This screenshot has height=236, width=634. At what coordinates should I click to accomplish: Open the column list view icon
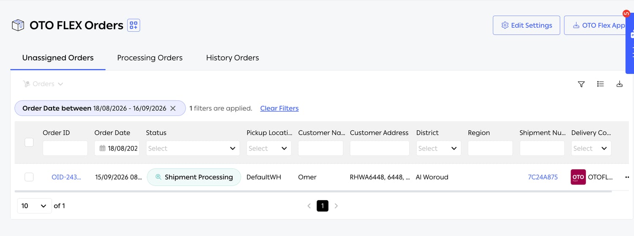pos(600,84)
